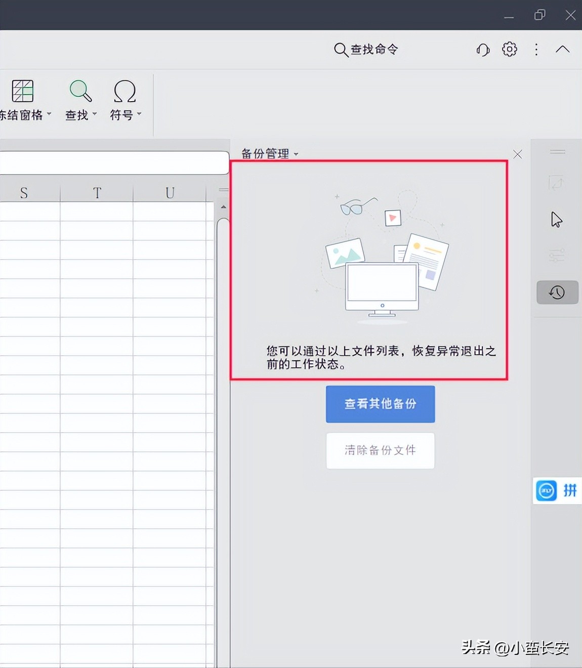
Task: Open WPS settings with the gear icon
Action: click(509, 49)
